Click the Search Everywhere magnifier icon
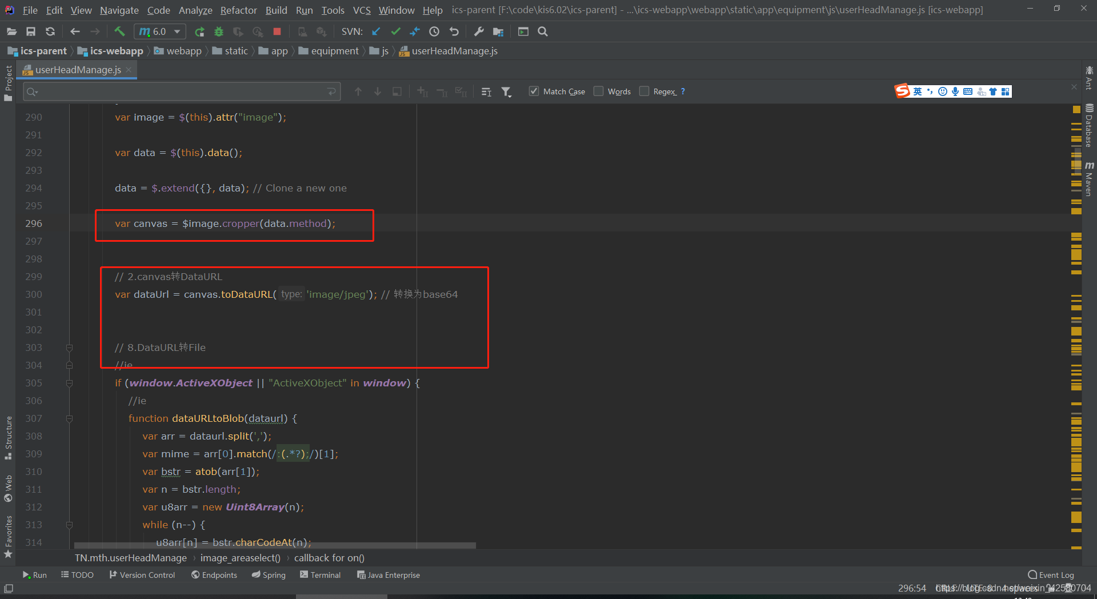Viewport: 1097px width, 599px height. click(543, 31)
